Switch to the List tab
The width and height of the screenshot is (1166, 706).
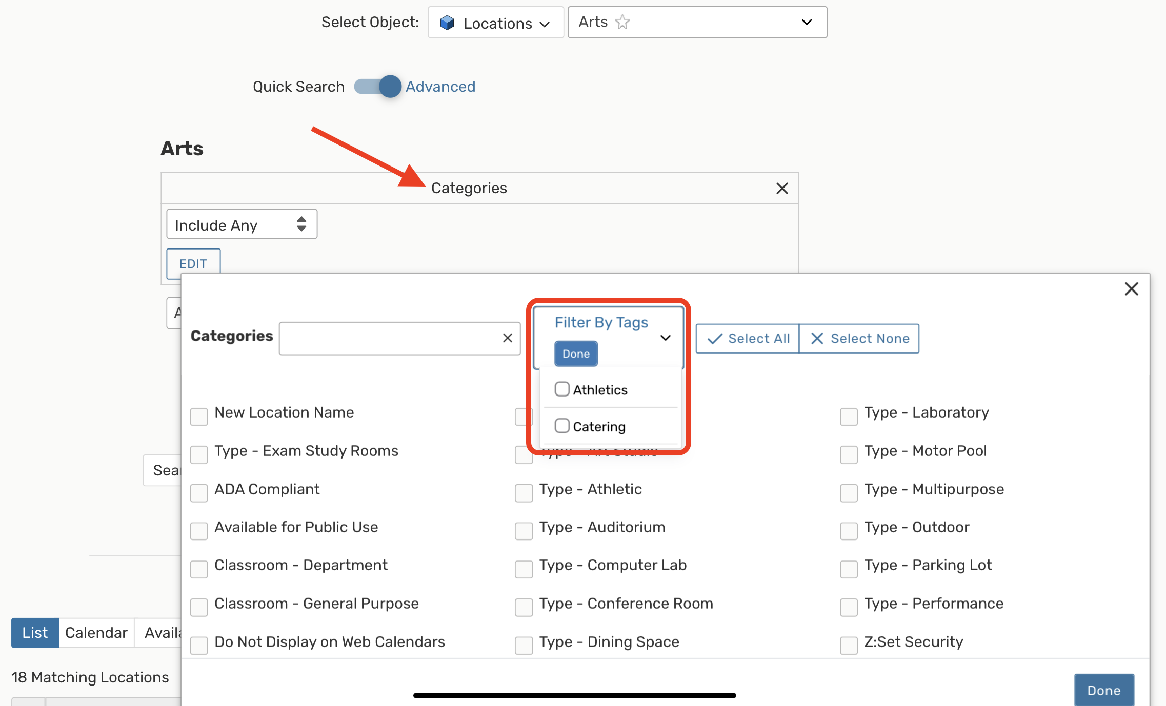[x=35, y=633]
